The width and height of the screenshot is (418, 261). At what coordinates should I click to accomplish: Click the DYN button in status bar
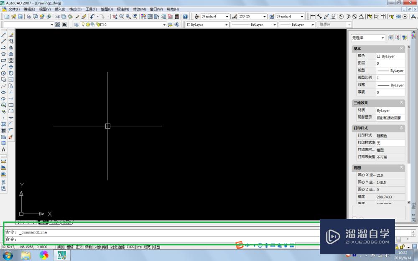[139, 247]
